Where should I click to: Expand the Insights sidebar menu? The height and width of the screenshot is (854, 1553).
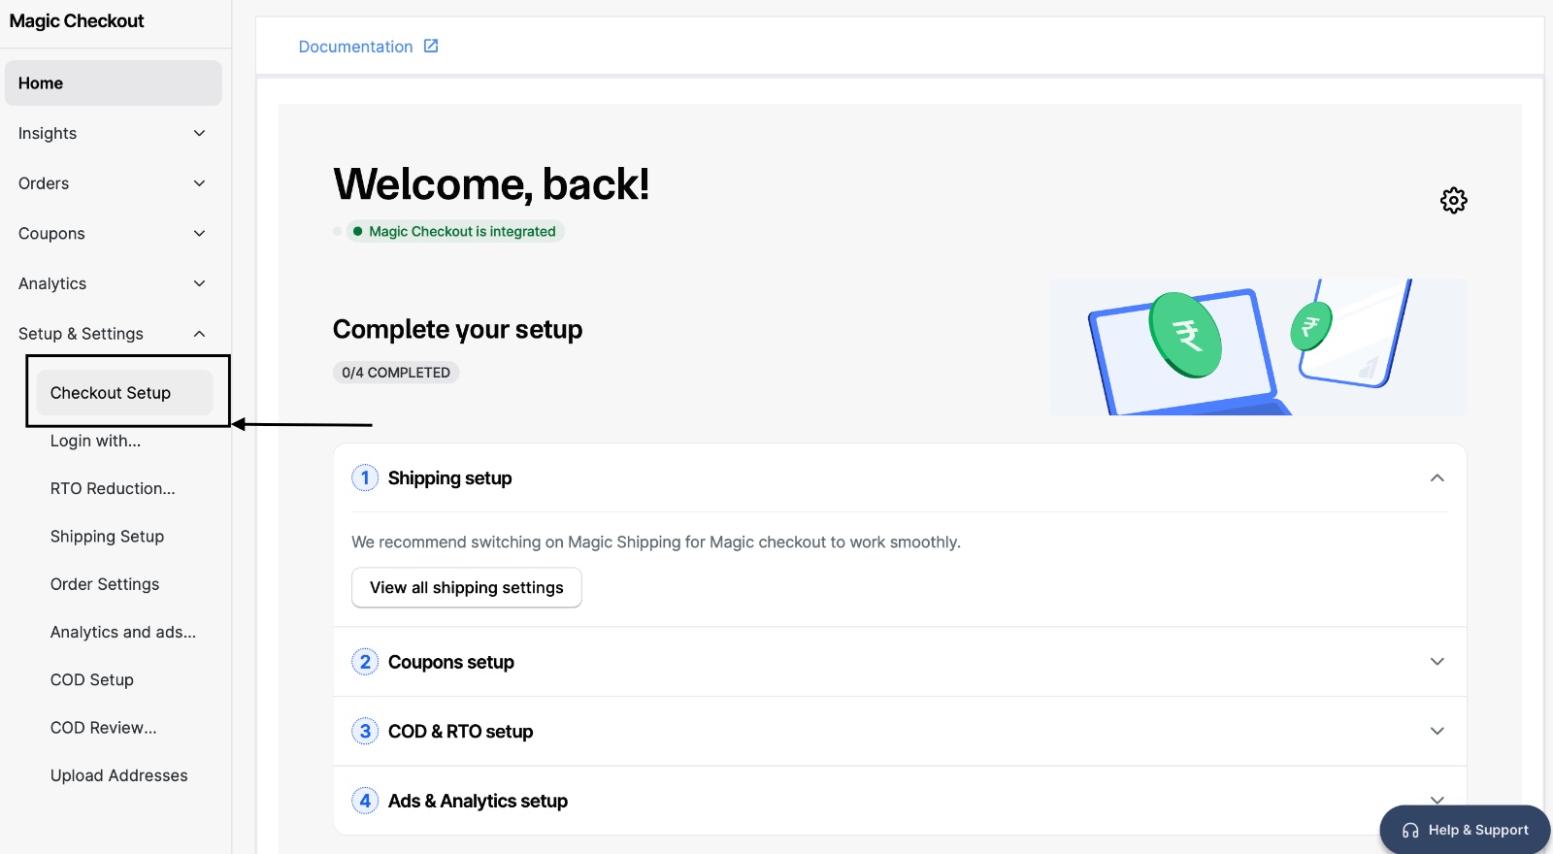click(x=199, y=134)
